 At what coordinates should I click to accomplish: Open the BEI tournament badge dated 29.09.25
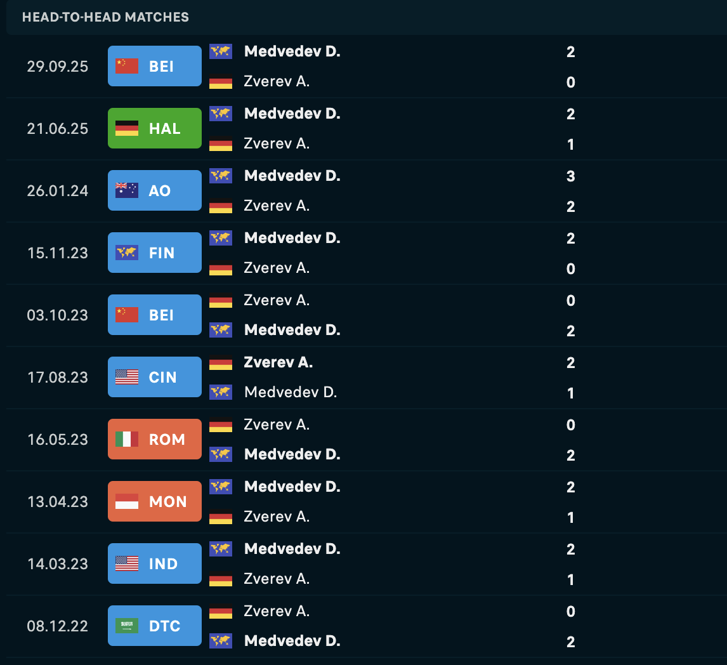click(x=154, y=66)
